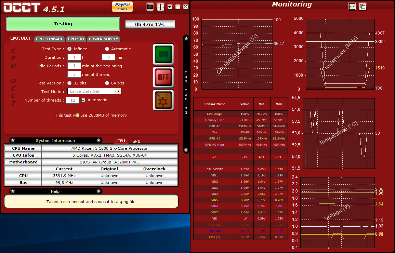395x253 pixels.
Task: Click the CPU/MEM Usage graph
Action: click(x=237, y=54)
